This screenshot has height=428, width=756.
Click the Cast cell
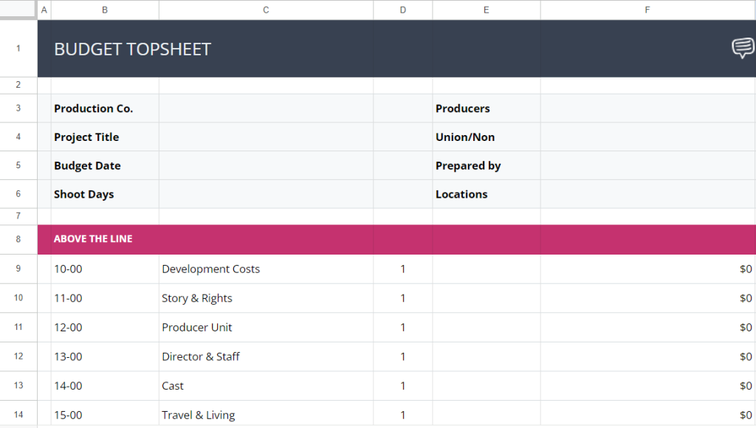(x=266, y=386)
